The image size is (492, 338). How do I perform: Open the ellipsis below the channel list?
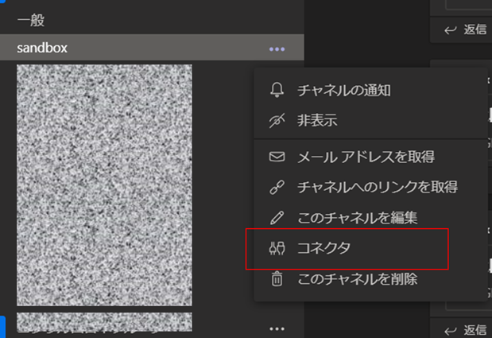[277, 328]
